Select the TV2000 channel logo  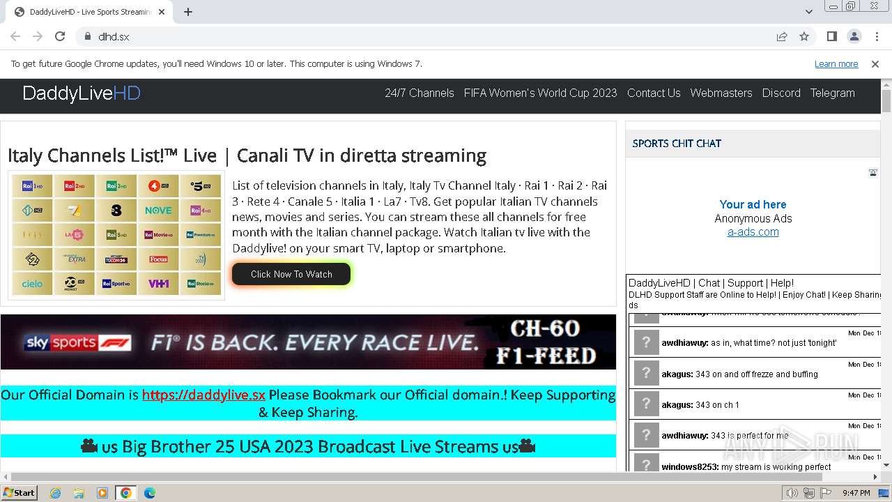[200, 259]
